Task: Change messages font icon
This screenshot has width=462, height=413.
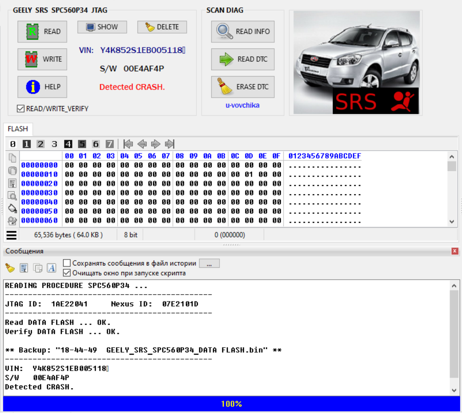Action: (52, 268)
